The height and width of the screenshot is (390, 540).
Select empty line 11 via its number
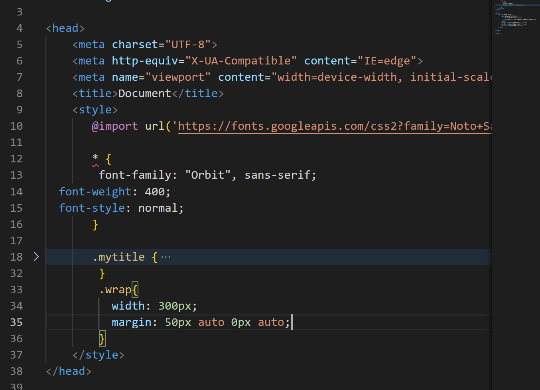(16, 142)
